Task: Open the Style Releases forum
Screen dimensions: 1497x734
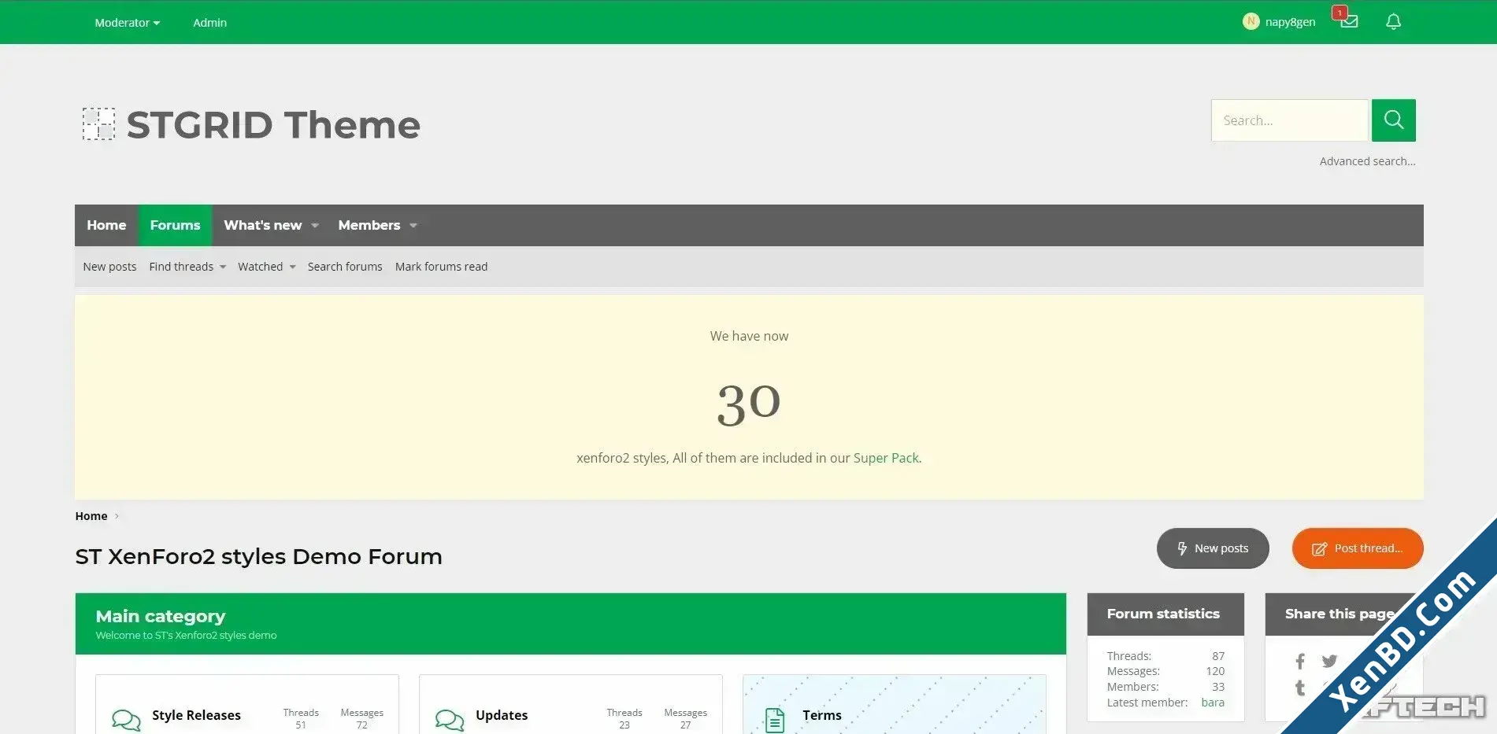Action: click(196, 715)
